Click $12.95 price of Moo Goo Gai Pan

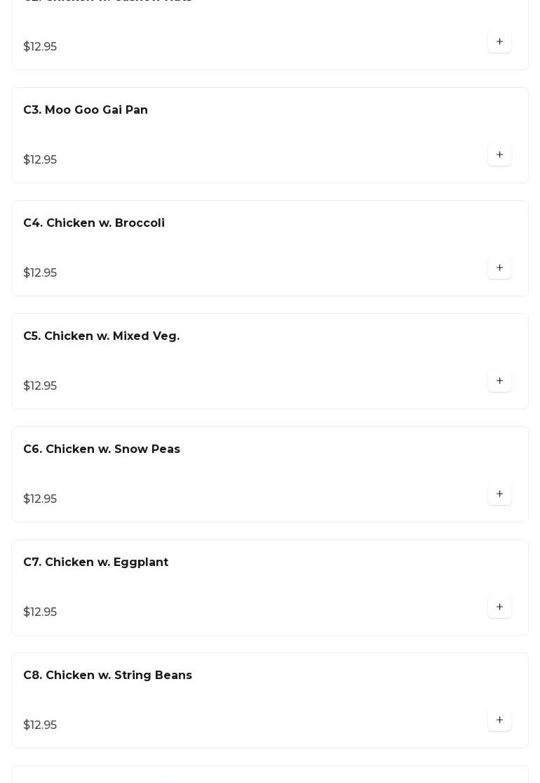point(40,160)
